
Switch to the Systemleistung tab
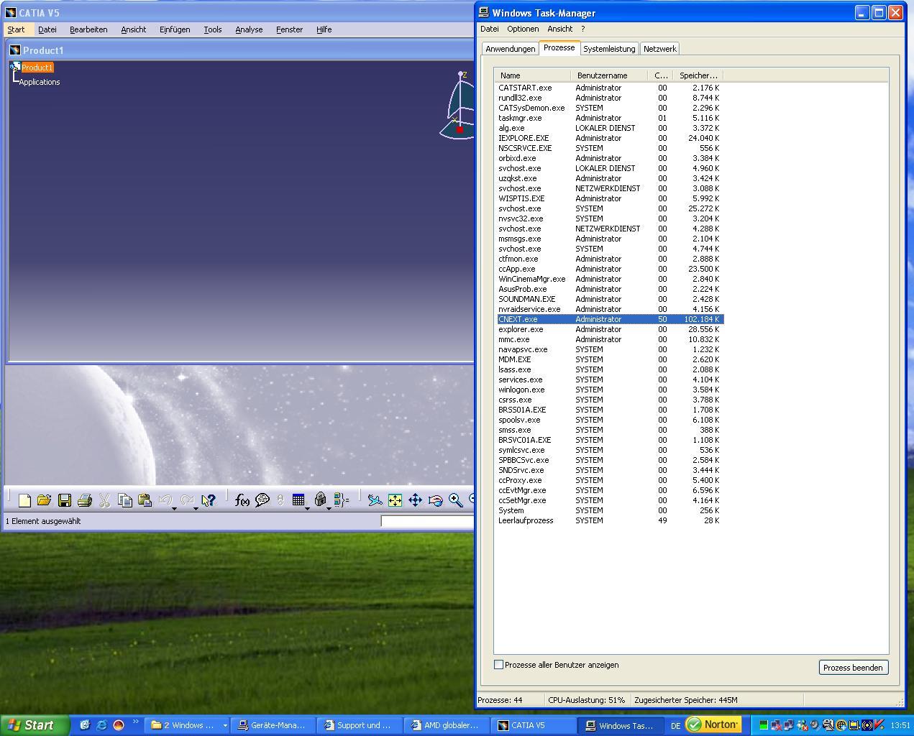[609, 49]
